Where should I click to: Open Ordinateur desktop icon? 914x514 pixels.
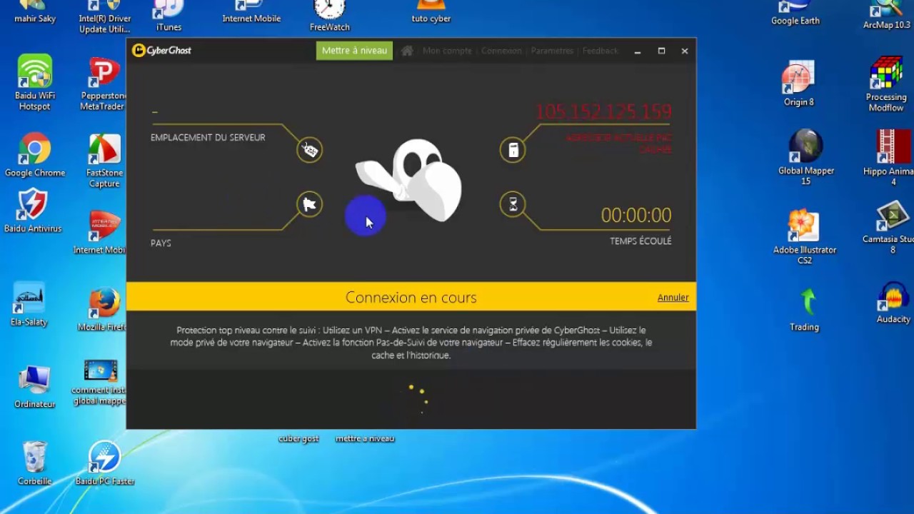pos(34,386)
